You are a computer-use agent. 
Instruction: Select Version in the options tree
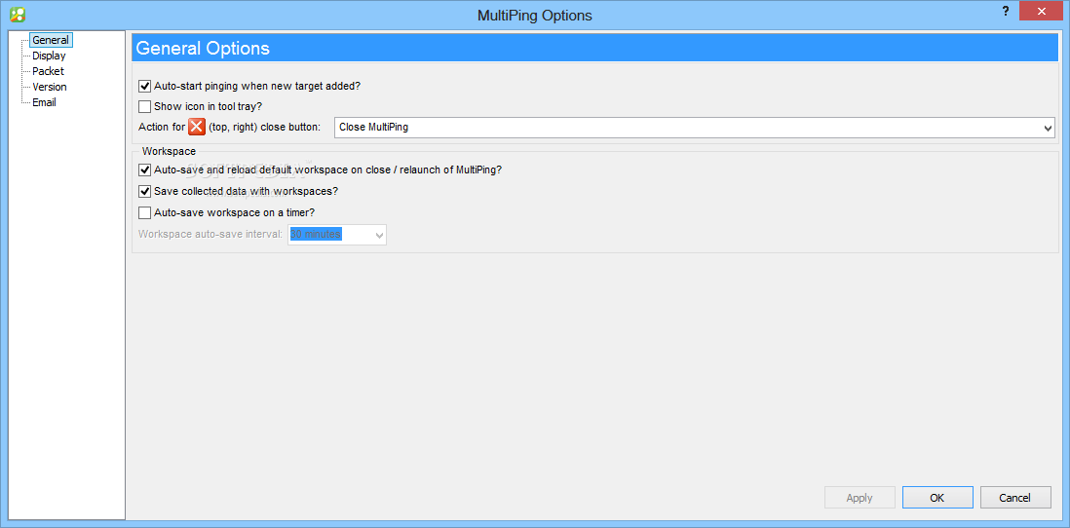(49, 87)
